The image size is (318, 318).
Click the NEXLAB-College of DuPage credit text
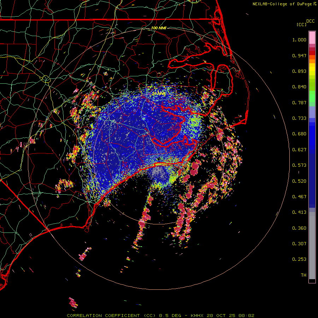(x=282, y=4)
